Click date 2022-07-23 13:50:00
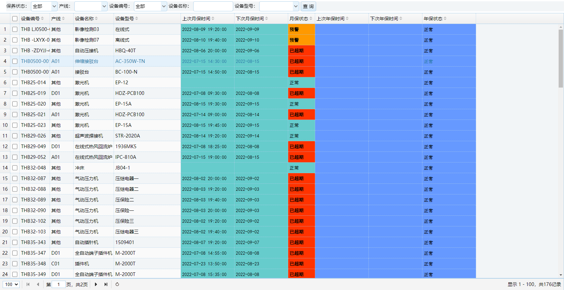Viewport: 564px width, 290px height. (x=204, y=264)
